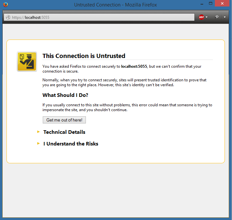Close the Firefox window
This screenshot has height=220, width=232.
[x=222, y=4]
